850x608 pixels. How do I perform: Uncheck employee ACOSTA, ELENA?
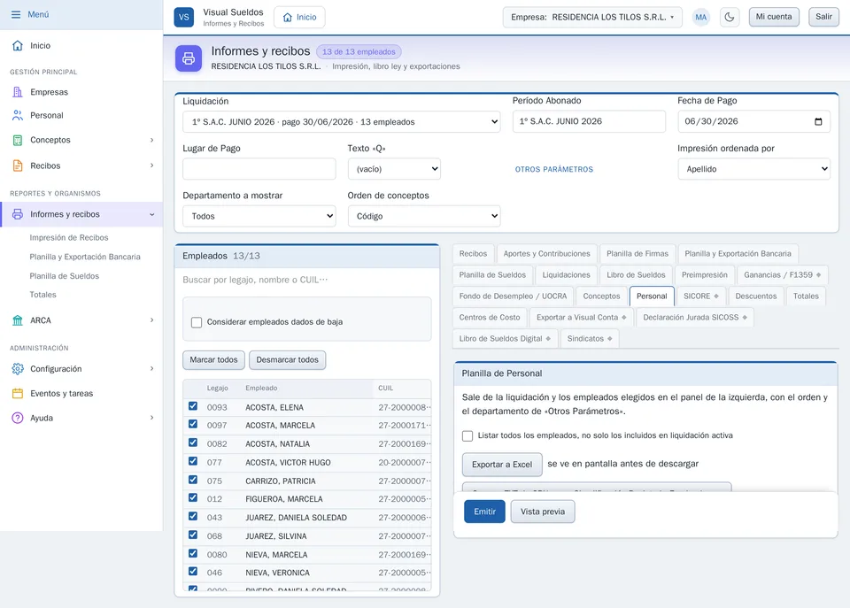[193, 406]
